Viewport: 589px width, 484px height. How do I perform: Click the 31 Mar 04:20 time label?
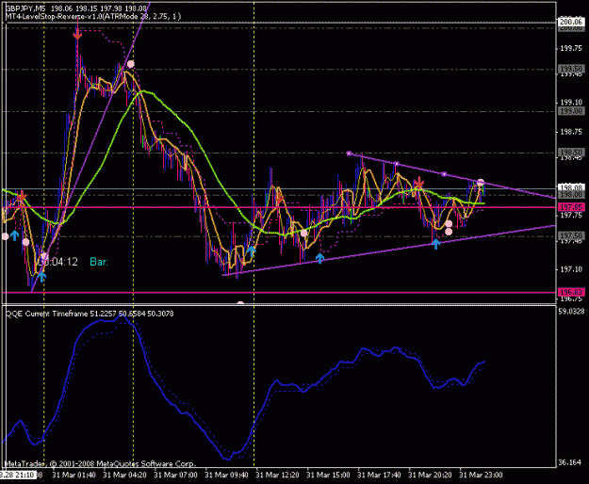[124, 476]
